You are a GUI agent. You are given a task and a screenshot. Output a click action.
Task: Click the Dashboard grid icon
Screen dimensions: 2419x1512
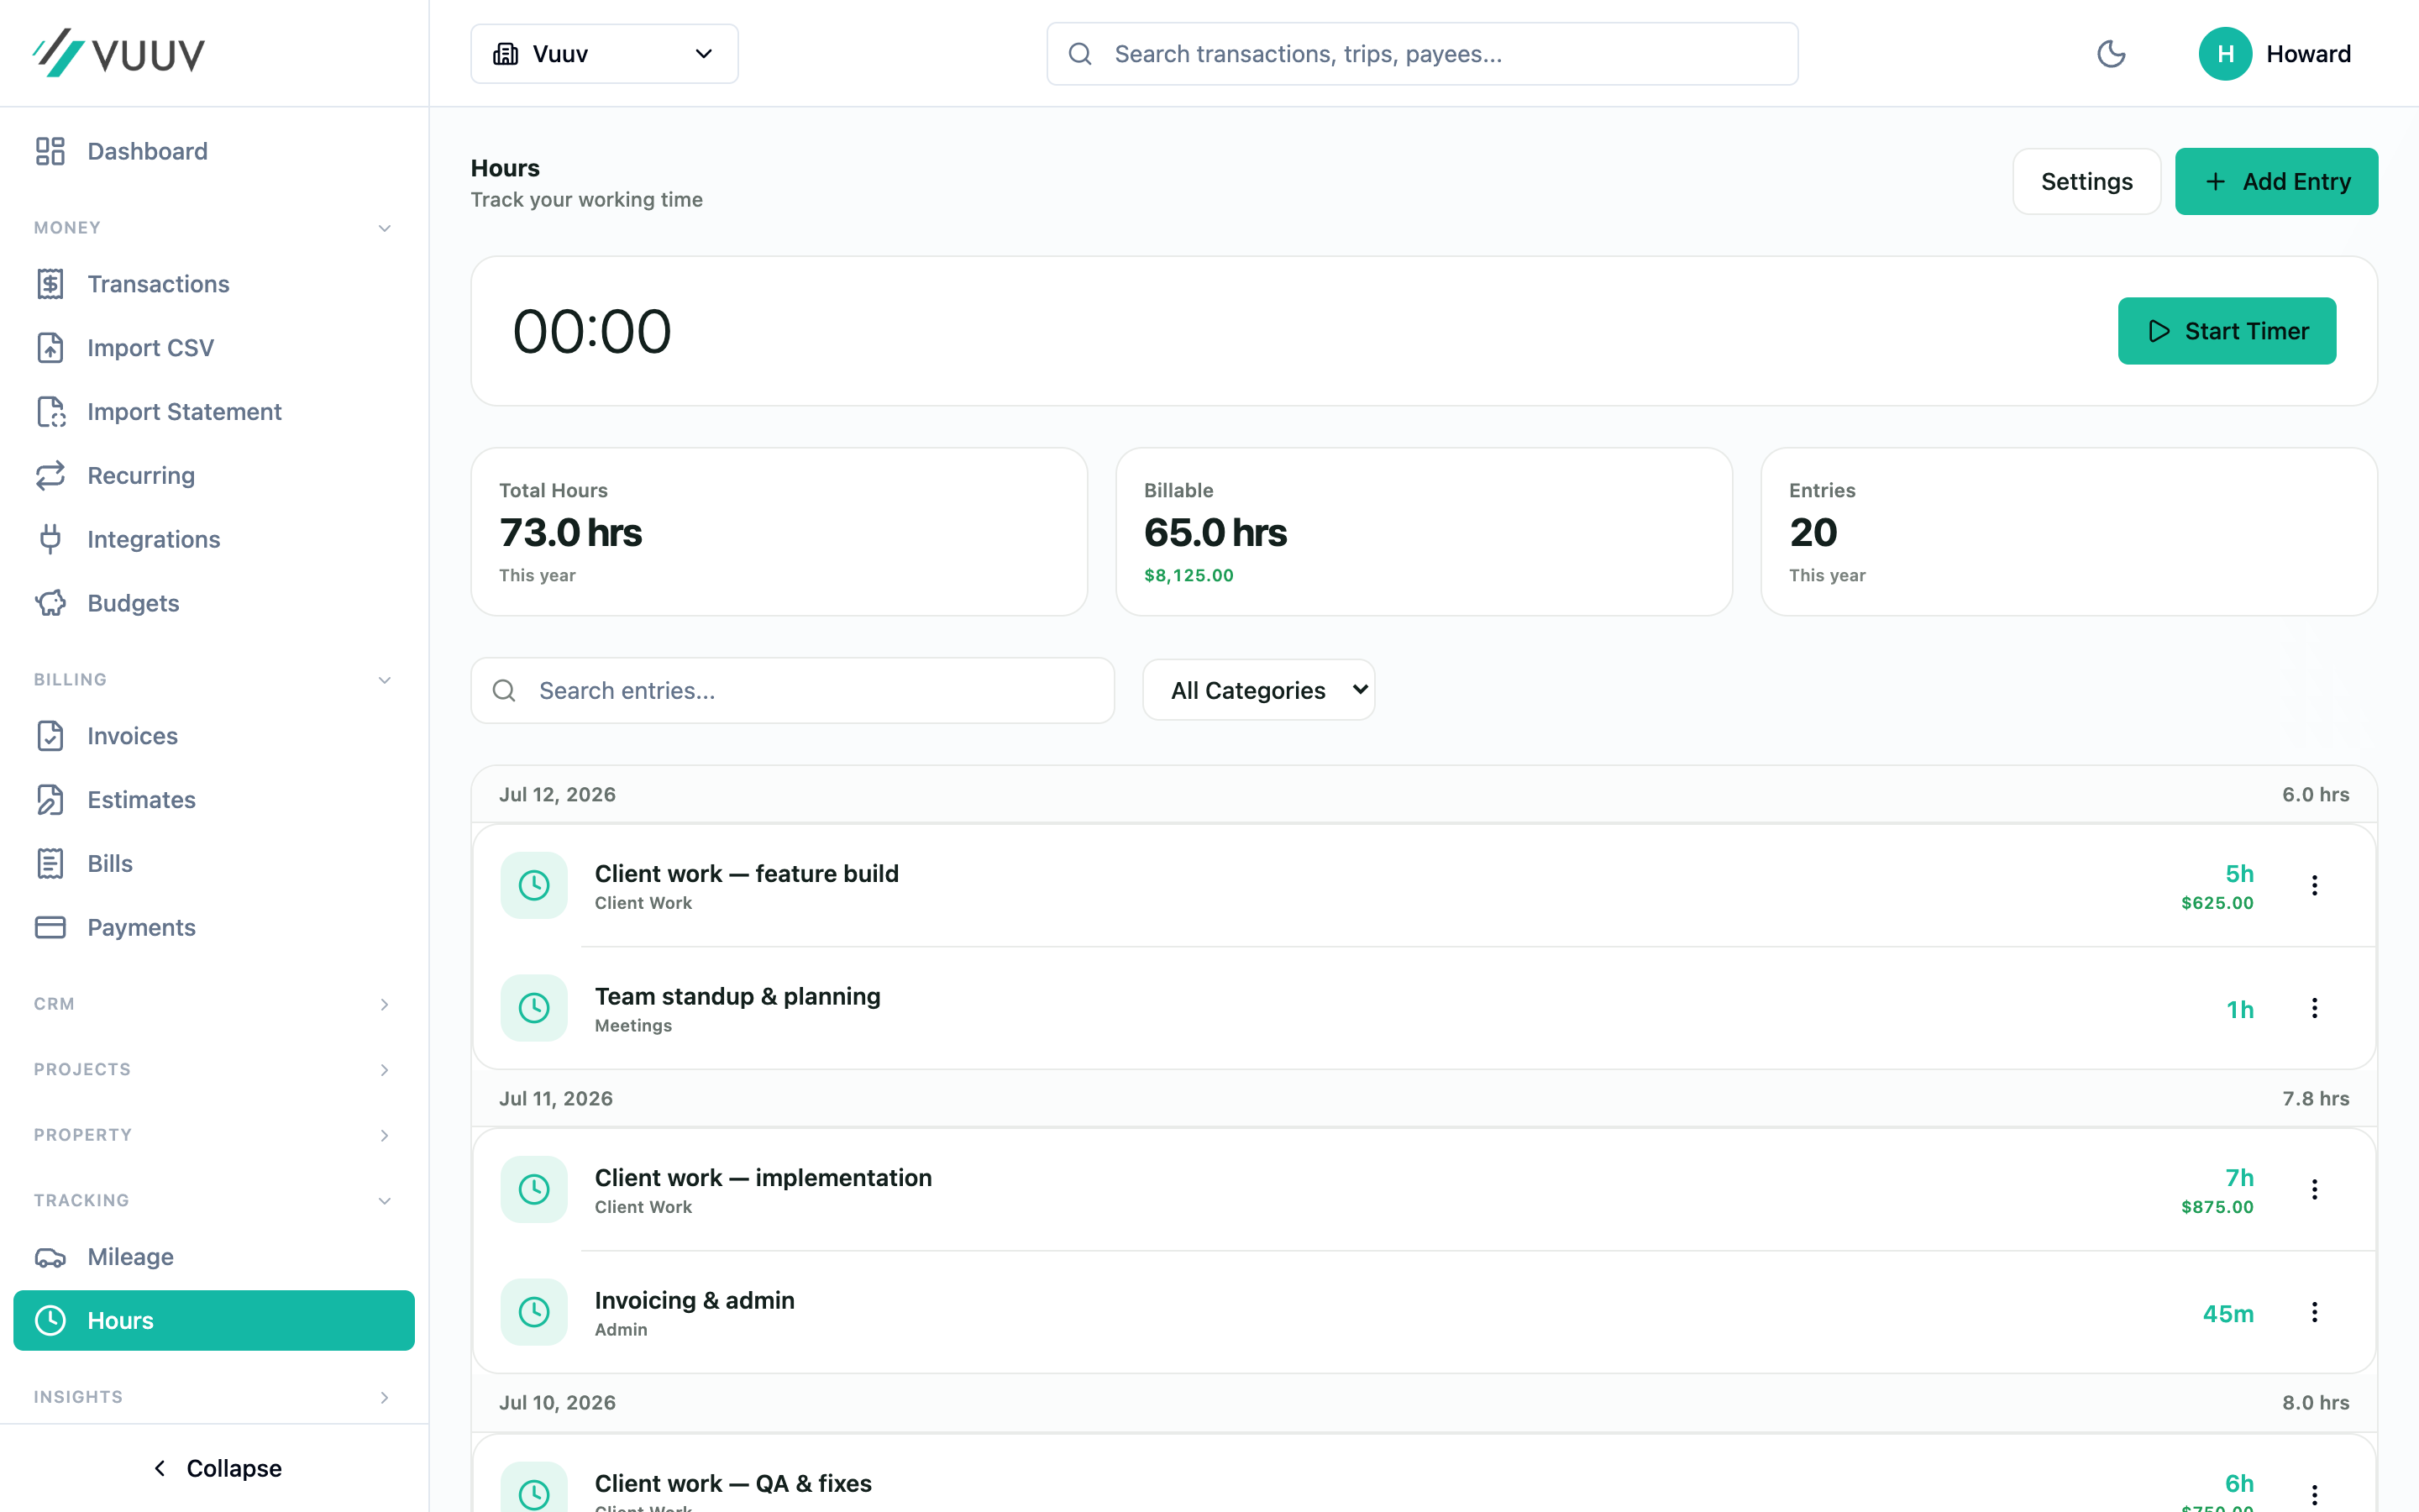(50, 151)
